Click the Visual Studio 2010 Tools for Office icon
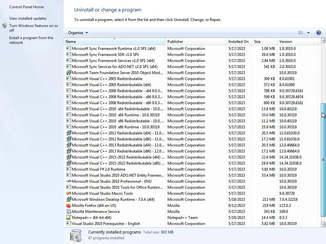 [68, 187]
